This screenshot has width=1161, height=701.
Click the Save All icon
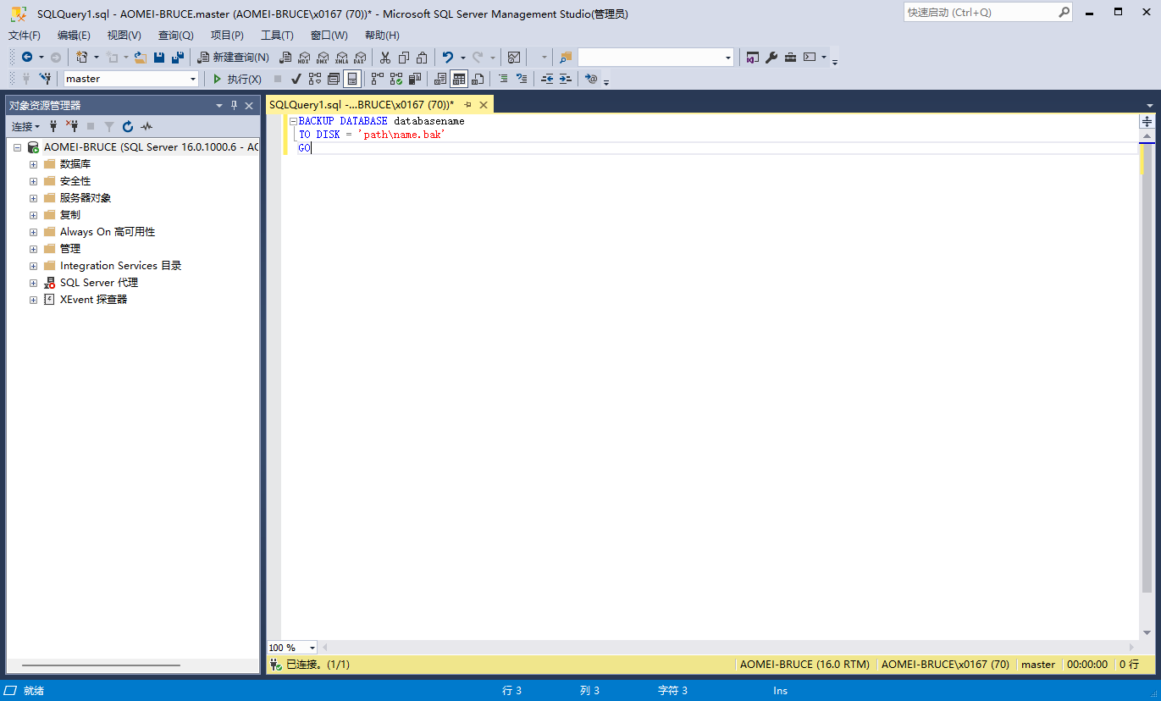coord(178,57)
